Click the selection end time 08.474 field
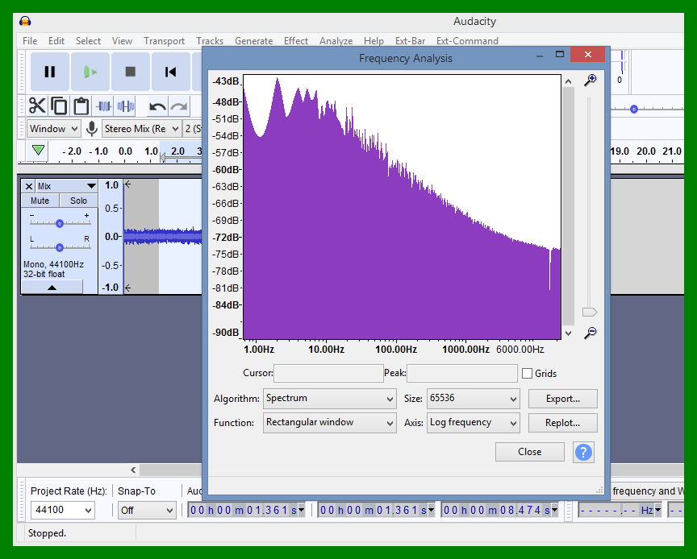697x559 pixels. 500,510
